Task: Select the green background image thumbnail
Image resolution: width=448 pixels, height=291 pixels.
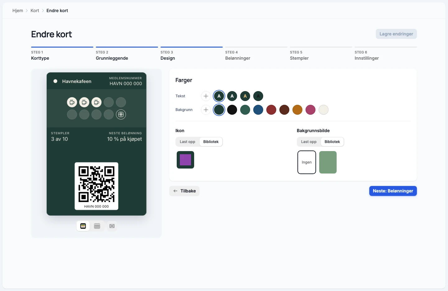Action: pyautogui.click(x=328, y=162)
